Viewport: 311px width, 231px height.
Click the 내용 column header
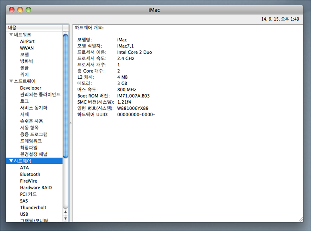tap(34, 28)
